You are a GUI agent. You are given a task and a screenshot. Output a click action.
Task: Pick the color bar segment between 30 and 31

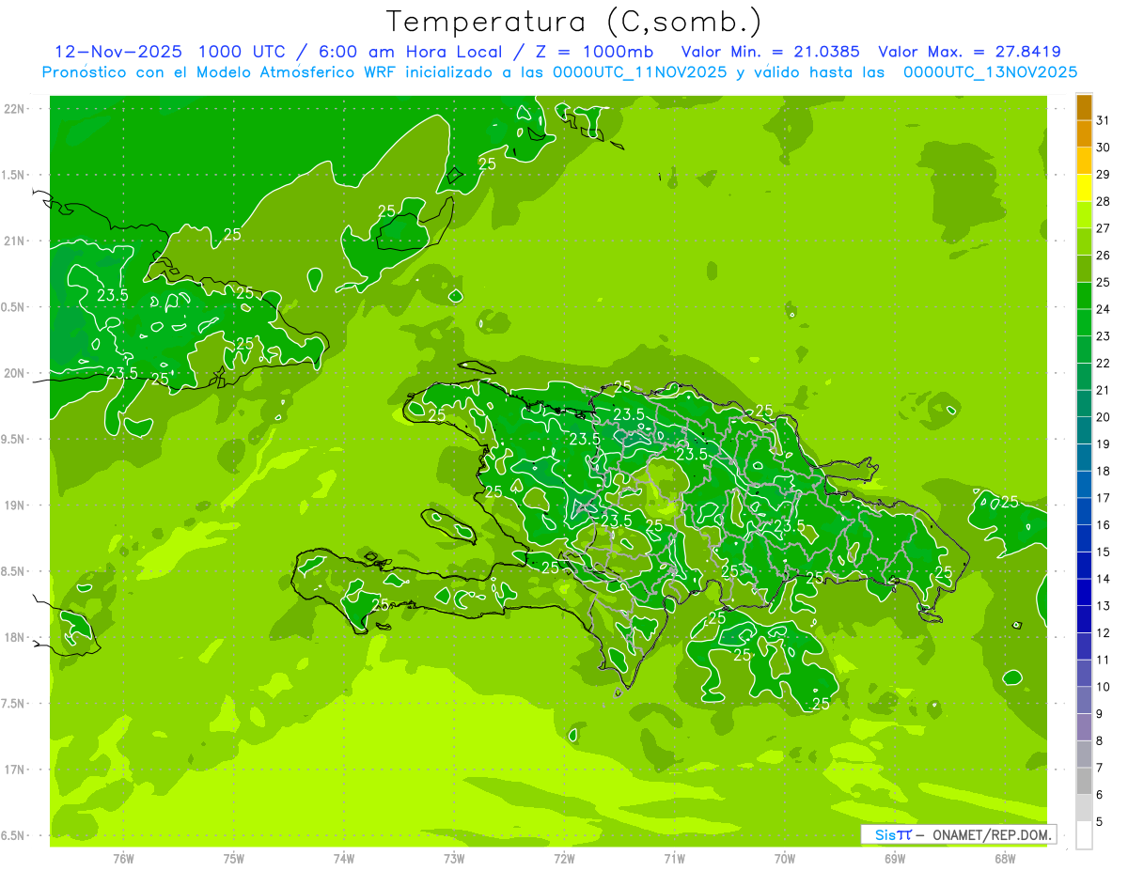[x=1084, y=134]
